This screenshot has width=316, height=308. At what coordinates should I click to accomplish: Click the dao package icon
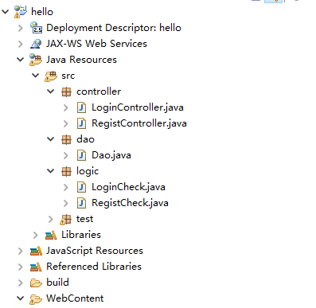click(66, 139)
